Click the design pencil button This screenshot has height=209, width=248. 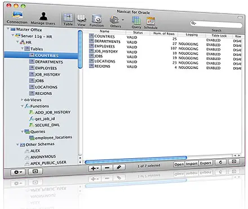[x=119, y=167]
